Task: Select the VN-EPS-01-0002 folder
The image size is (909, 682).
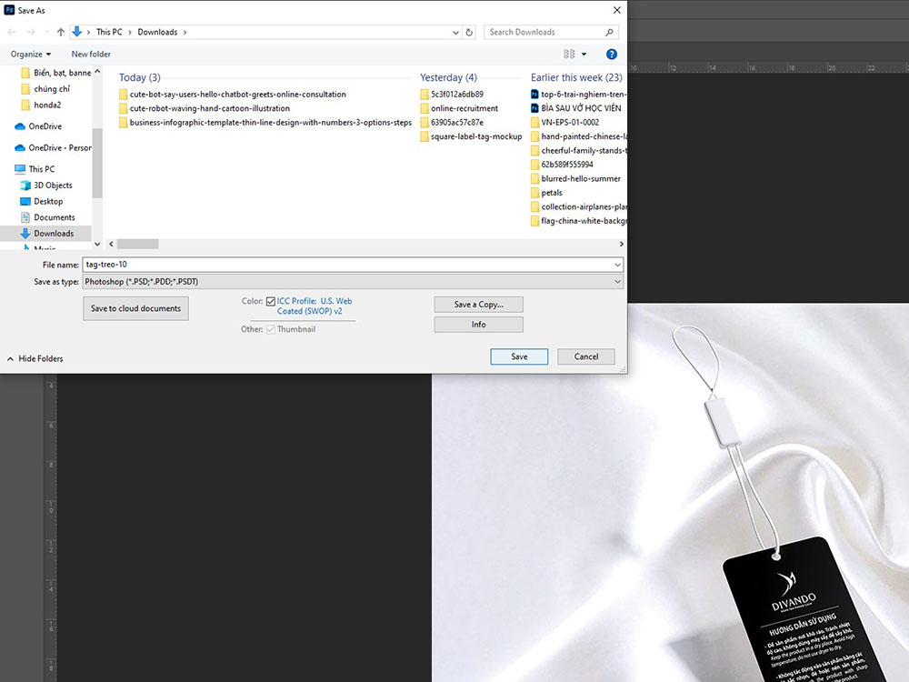Action: [565, 123]
